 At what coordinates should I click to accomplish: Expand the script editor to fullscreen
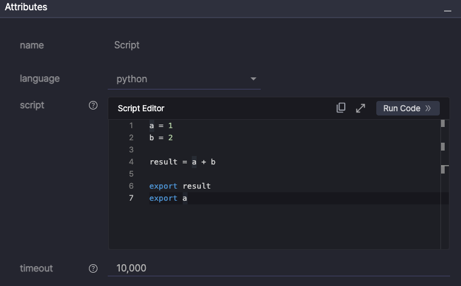[361, 108]
